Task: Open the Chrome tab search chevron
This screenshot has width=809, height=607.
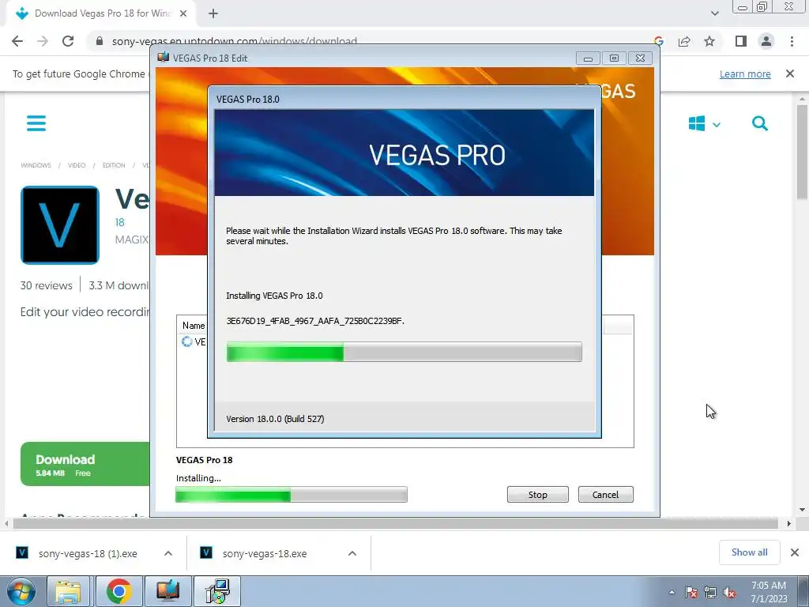Action: [714, 13]
